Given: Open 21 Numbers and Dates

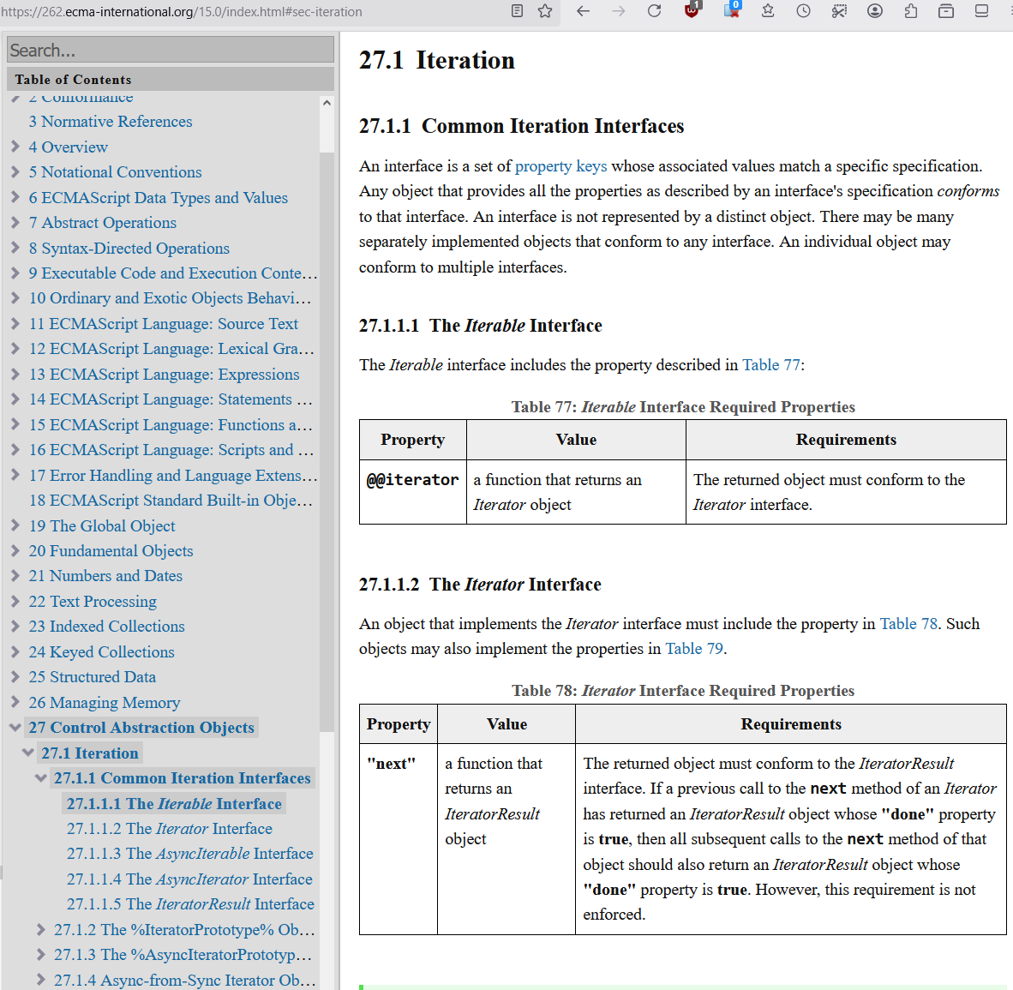Looking at the screenshot, I should click(x=105, y=576).
